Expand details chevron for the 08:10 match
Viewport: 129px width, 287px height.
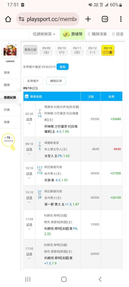[29, 154]
